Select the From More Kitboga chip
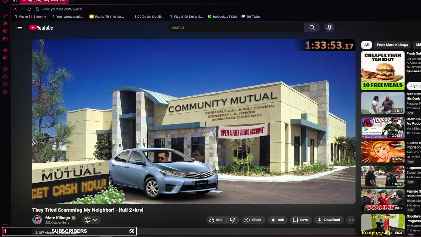421x237 pixels. [392, 45]
